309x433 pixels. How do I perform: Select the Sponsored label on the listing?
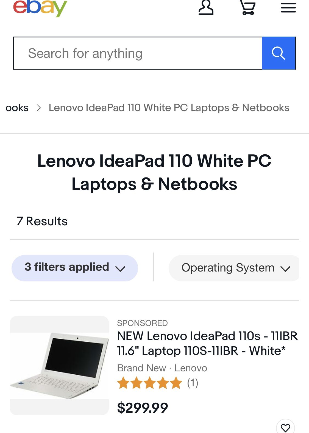click(142, 323)
